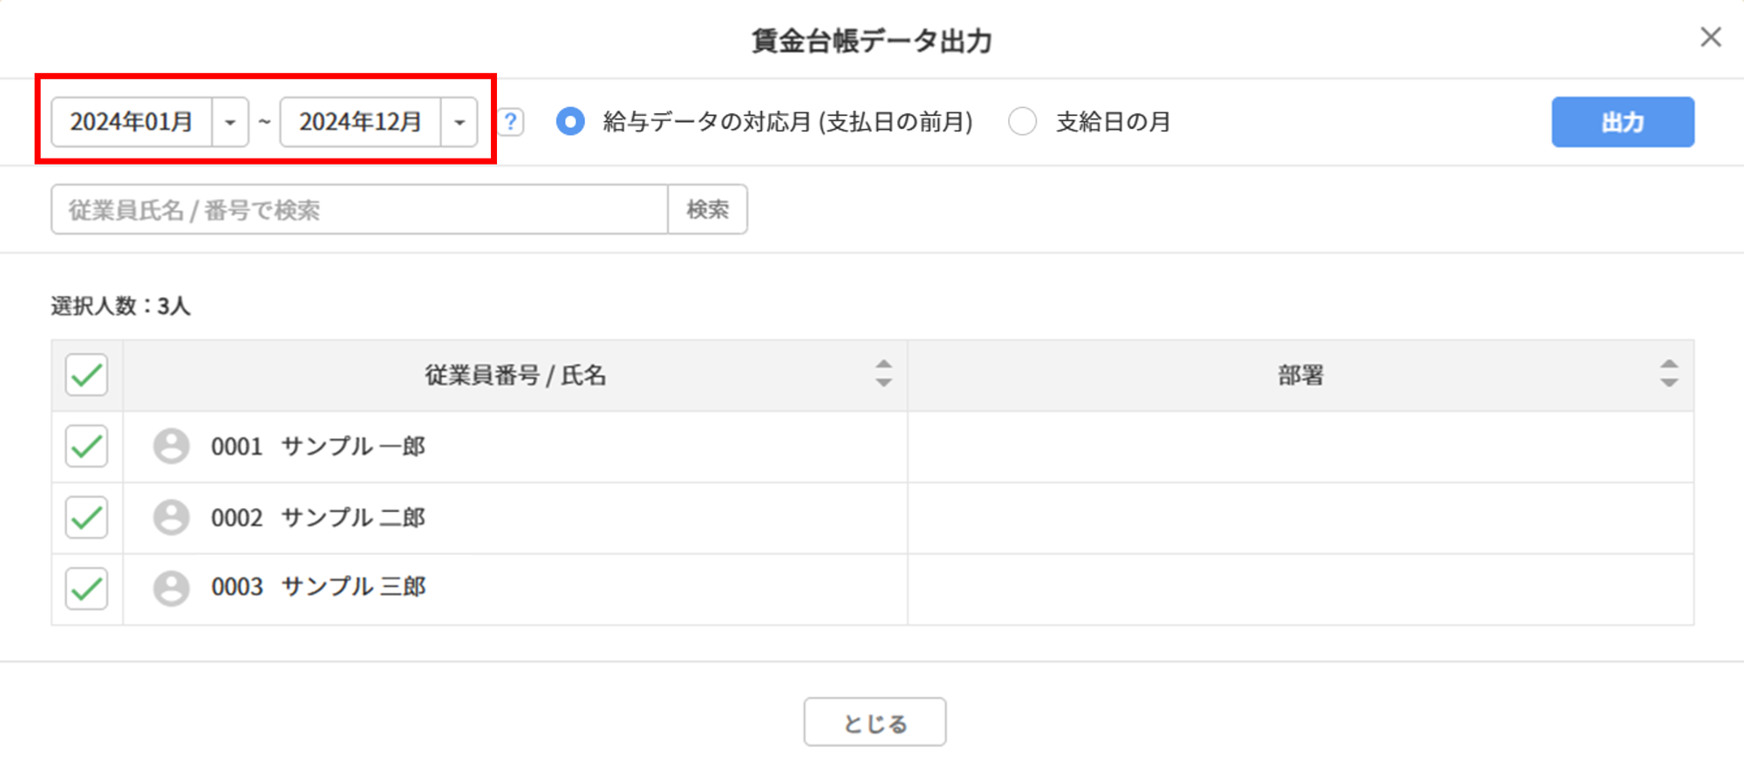Sort by 従業員番号 / 氏名 column arrows
The width and height of the screenshot is (1744, 778).
[x=883, y=374]
